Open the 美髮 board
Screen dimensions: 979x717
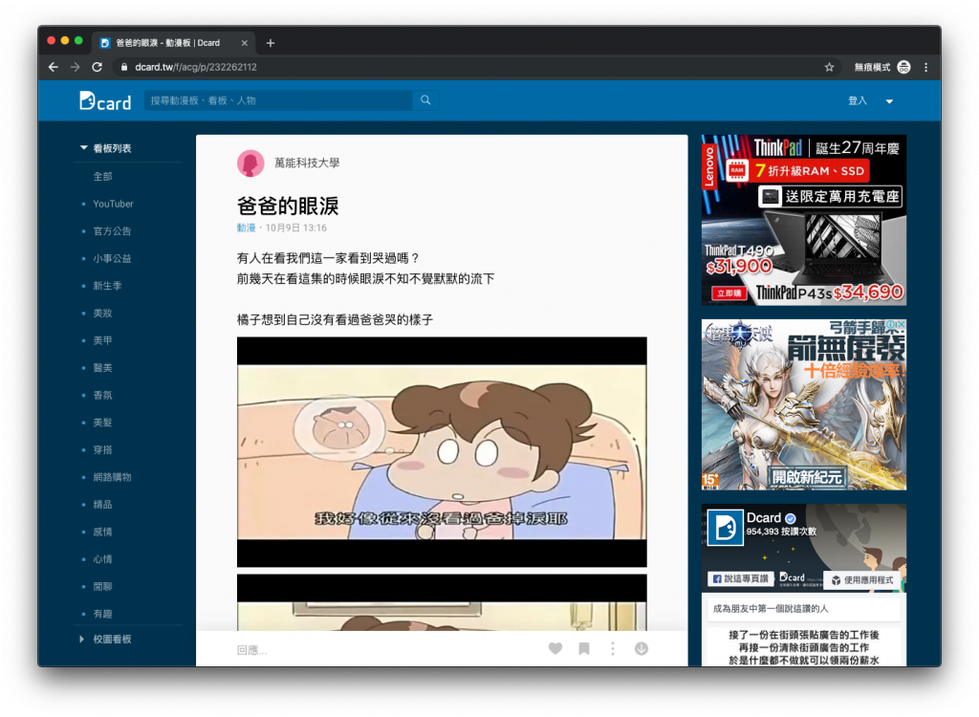pyautogui.click(x=102, y=423)
